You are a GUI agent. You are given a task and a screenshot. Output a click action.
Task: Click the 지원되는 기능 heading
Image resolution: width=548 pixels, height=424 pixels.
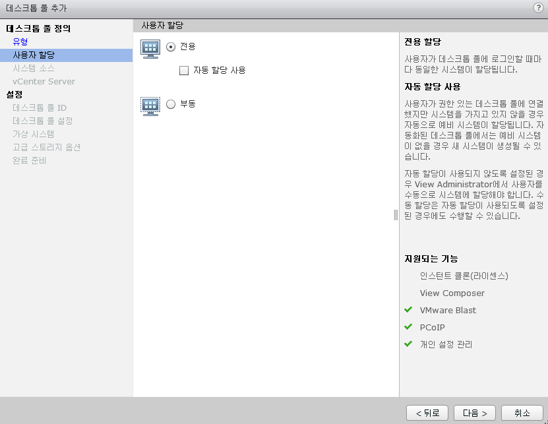[x=431, y=258]
